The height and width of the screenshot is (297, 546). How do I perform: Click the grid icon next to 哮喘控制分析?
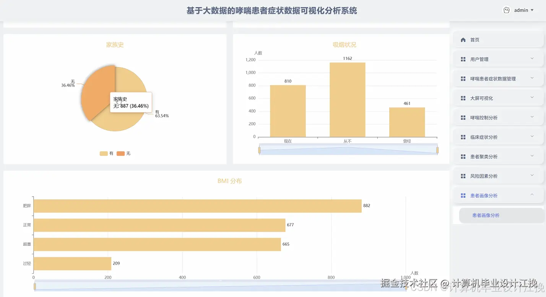pos(463,118)
